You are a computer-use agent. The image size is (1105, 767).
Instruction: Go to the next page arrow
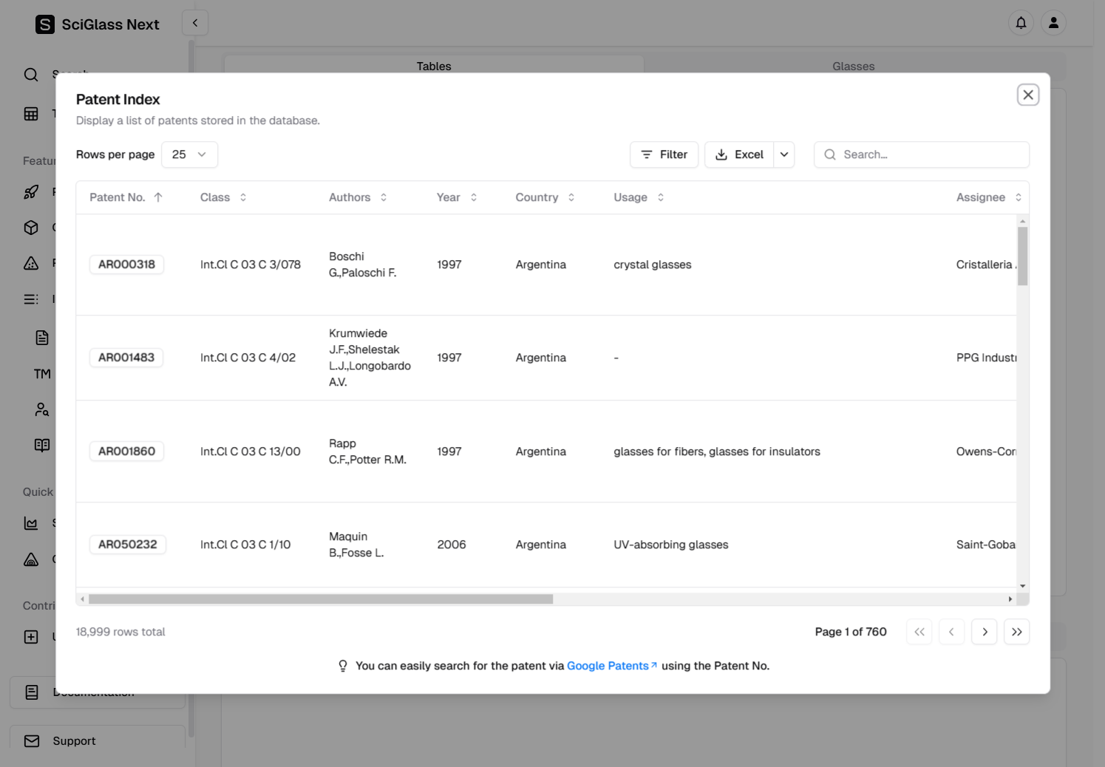pyautogui.click(x=985, y=632)
